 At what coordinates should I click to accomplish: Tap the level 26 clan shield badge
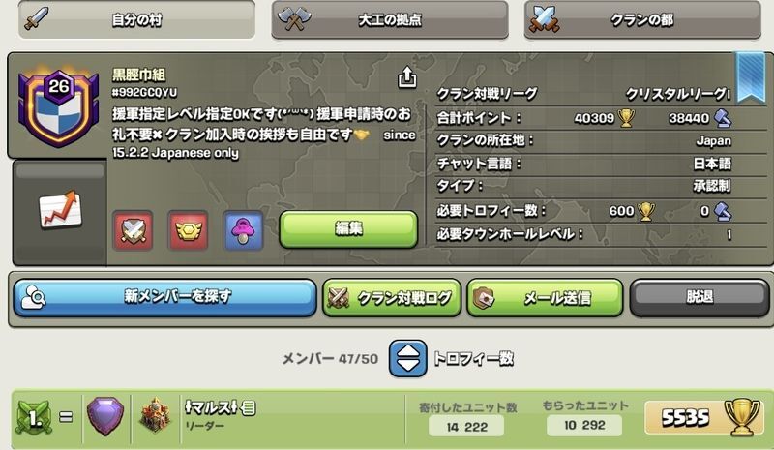(58, 108)
